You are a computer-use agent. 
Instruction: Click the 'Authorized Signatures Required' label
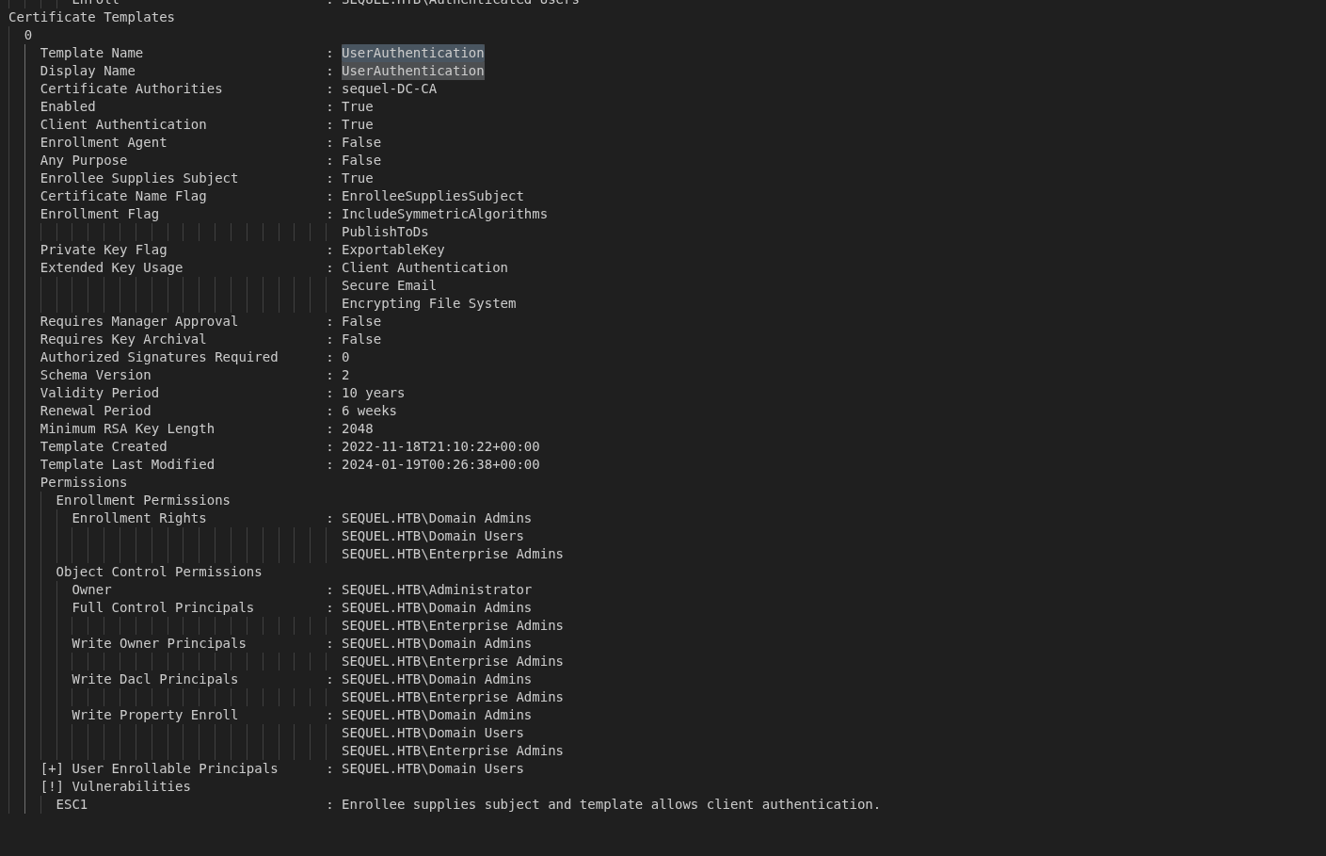159,357
